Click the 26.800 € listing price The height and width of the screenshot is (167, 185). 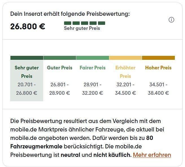(x=28, y=27)
